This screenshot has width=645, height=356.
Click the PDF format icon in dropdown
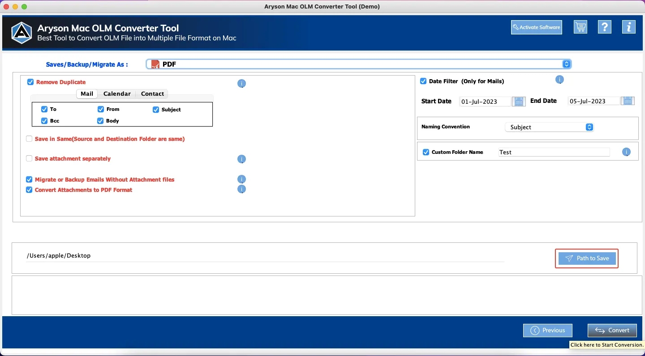coord(155,64)
